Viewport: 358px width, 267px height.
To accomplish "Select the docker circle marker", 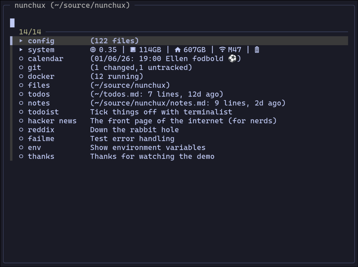I will 21,76.
